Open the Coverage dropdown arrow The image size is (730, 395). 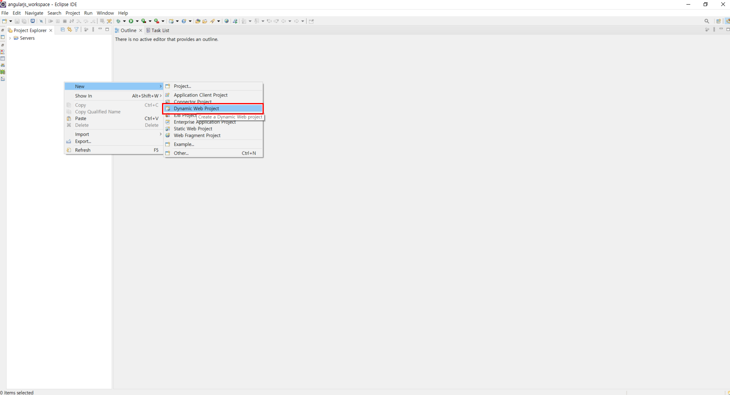coord(150,21)
